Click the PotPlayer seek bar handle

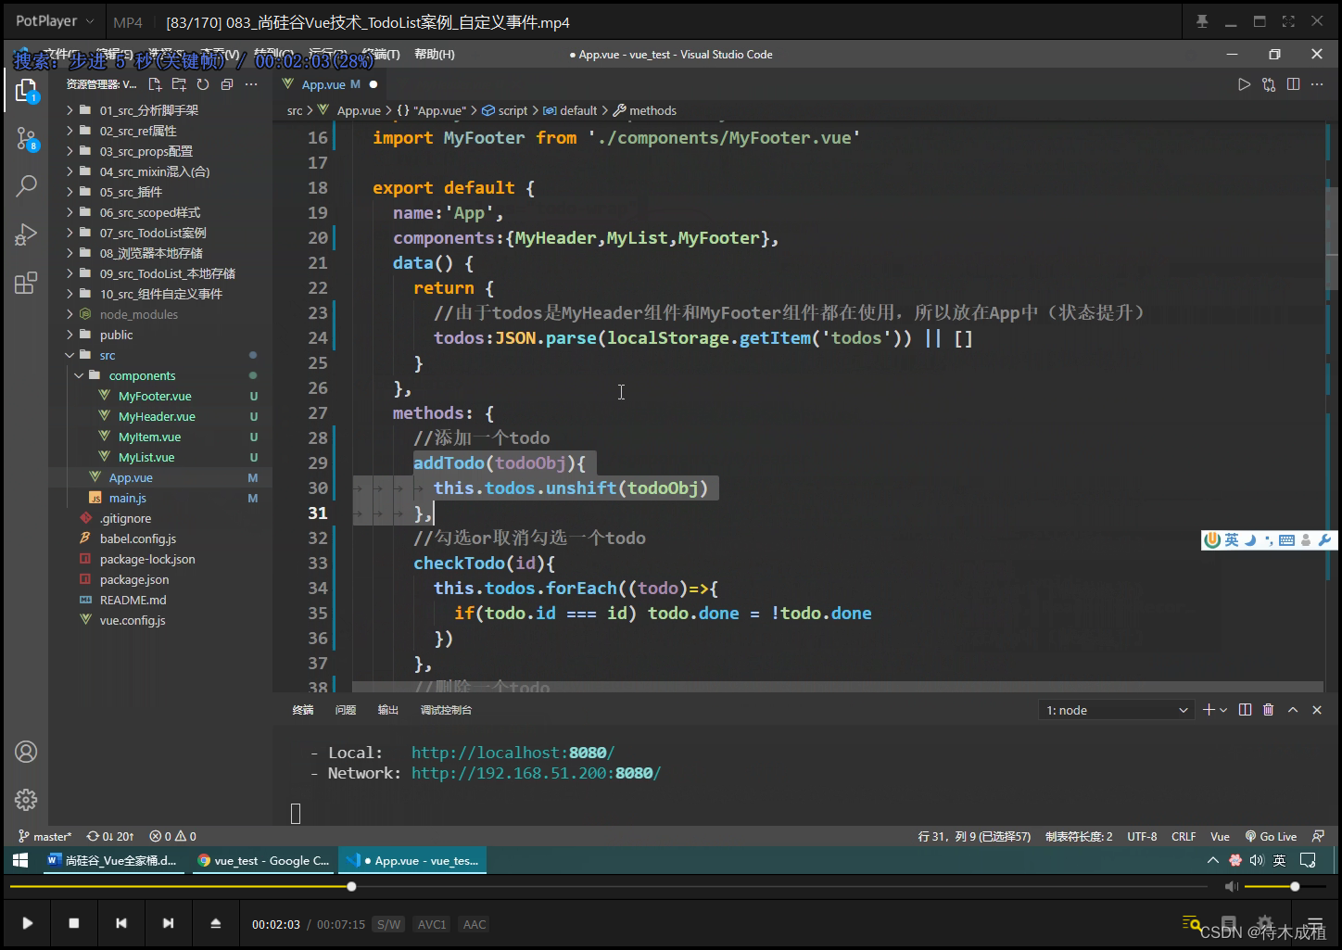[x=351, y=887]
